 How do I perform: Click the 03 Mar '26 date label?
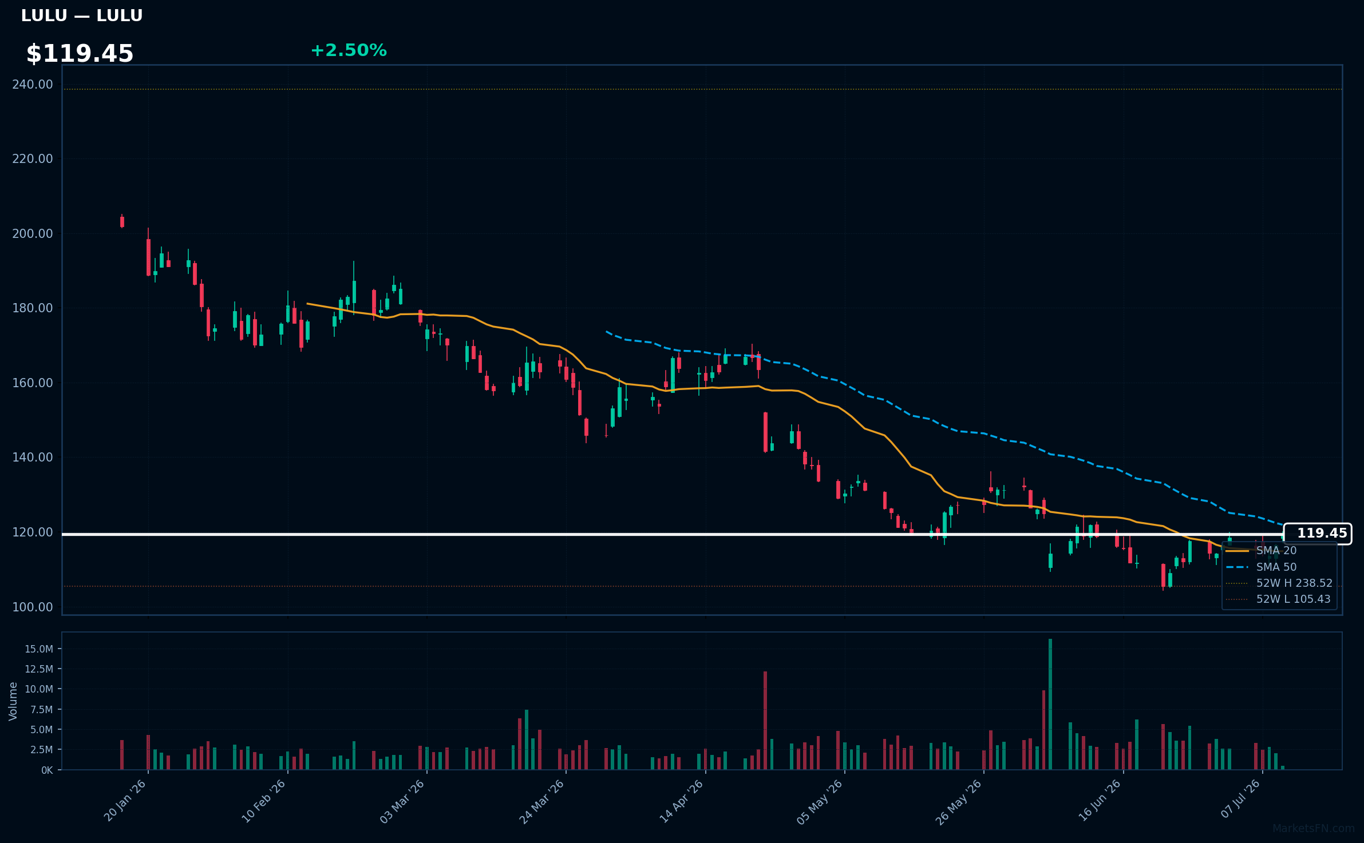[x=402, y=801]
